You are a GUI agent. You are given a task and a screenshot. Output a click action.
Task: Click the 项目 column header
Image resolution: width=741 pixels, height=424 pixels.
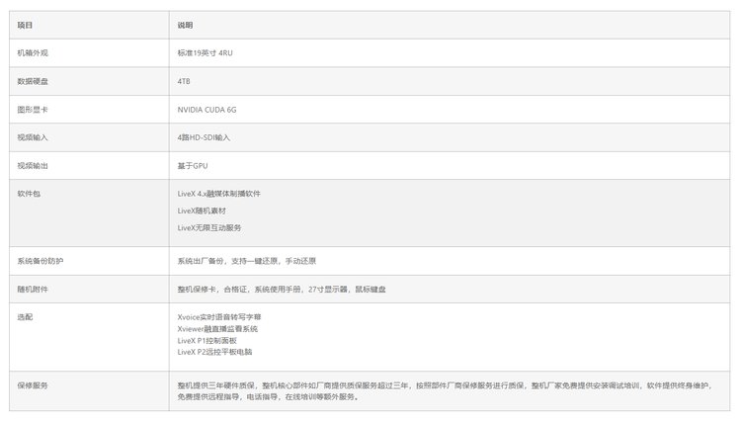pyautogui.click(x=25, y=24)
